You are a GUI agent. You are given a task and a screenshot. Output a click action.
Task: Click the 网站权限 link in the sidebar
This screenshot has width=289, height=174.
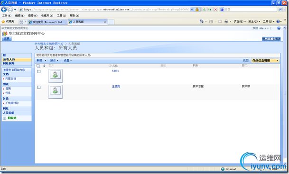[x=9, y=64]
